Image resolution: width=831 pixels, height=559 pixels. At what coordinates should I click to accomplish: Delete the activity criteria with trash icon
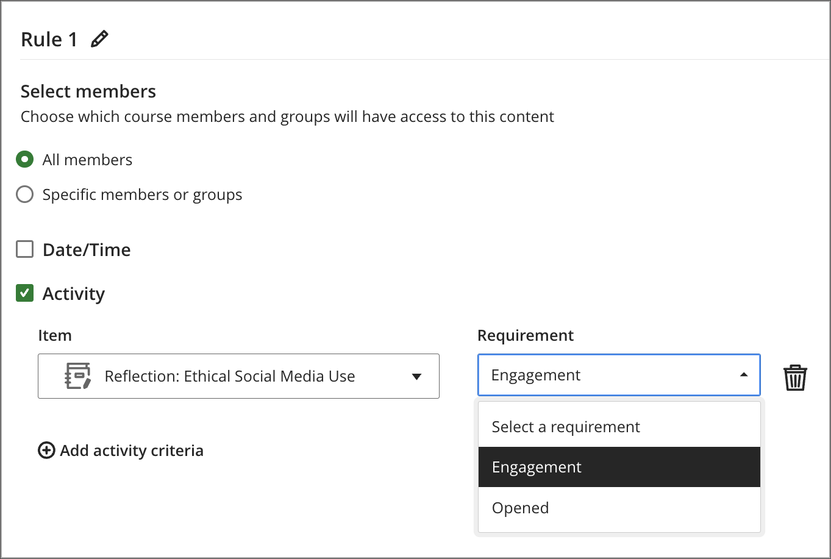coord(795,377)
